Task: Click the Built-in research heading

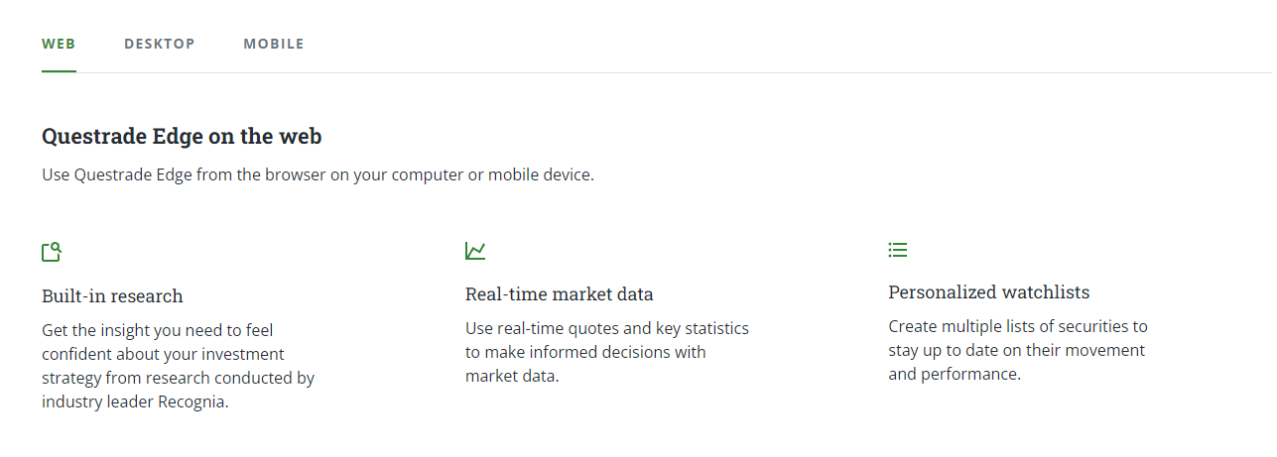Action: pyautogui.click(x=112, y=296)
